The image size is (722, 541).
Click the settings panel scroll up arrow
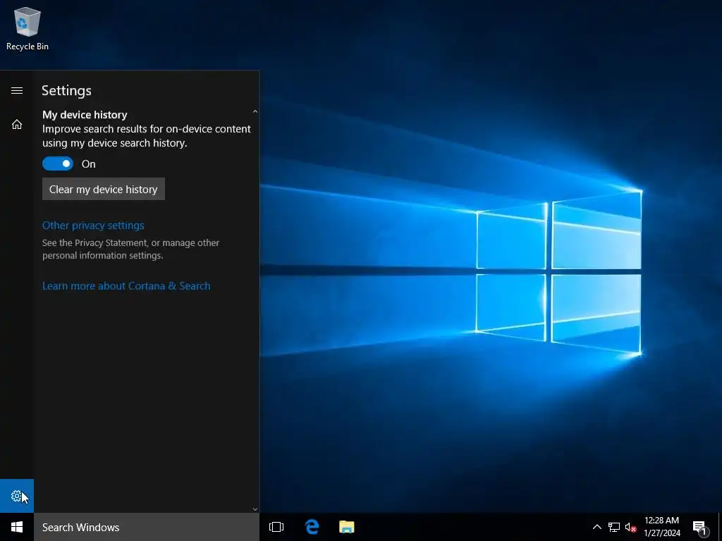pyautogui.click(x=255, y=111)
